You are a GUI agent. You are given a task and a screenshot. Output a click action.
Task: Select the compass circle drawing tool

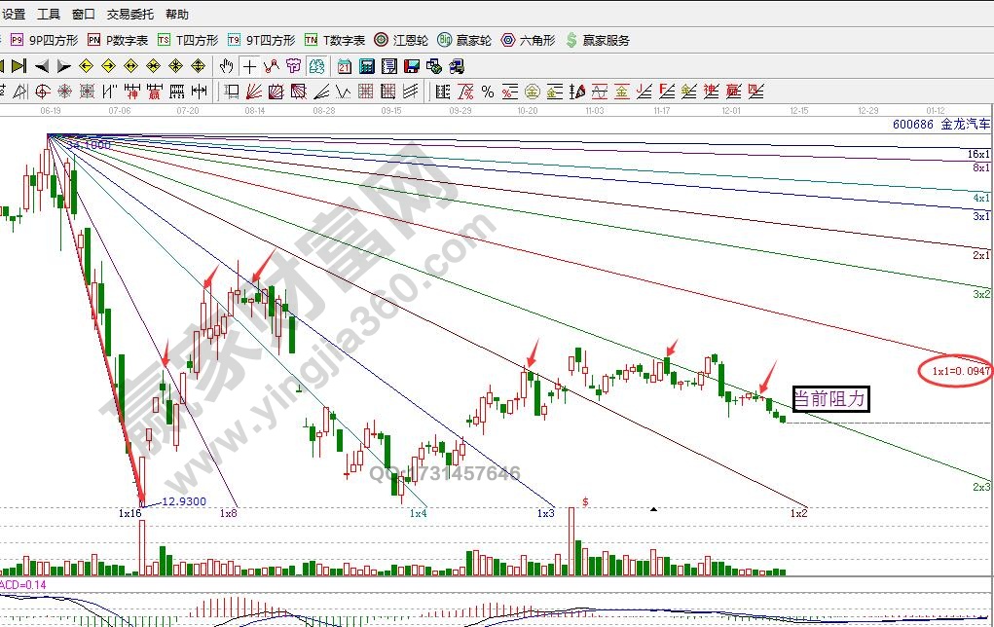(64, 92)
